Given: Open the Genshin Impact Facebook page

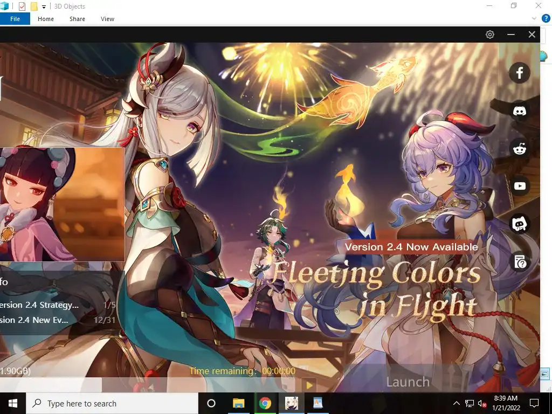Looking at the screenshot, I should 519,73.
